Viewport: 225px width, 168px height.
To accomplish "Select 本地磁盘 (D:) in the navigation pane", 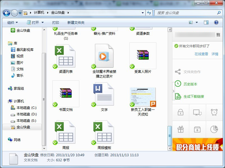I will (24, 114).
